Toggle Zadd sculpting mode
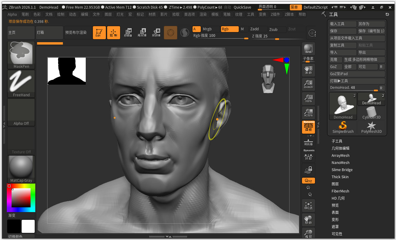The height and width of the screenshot is (240, 396). [x=258, y=29]
